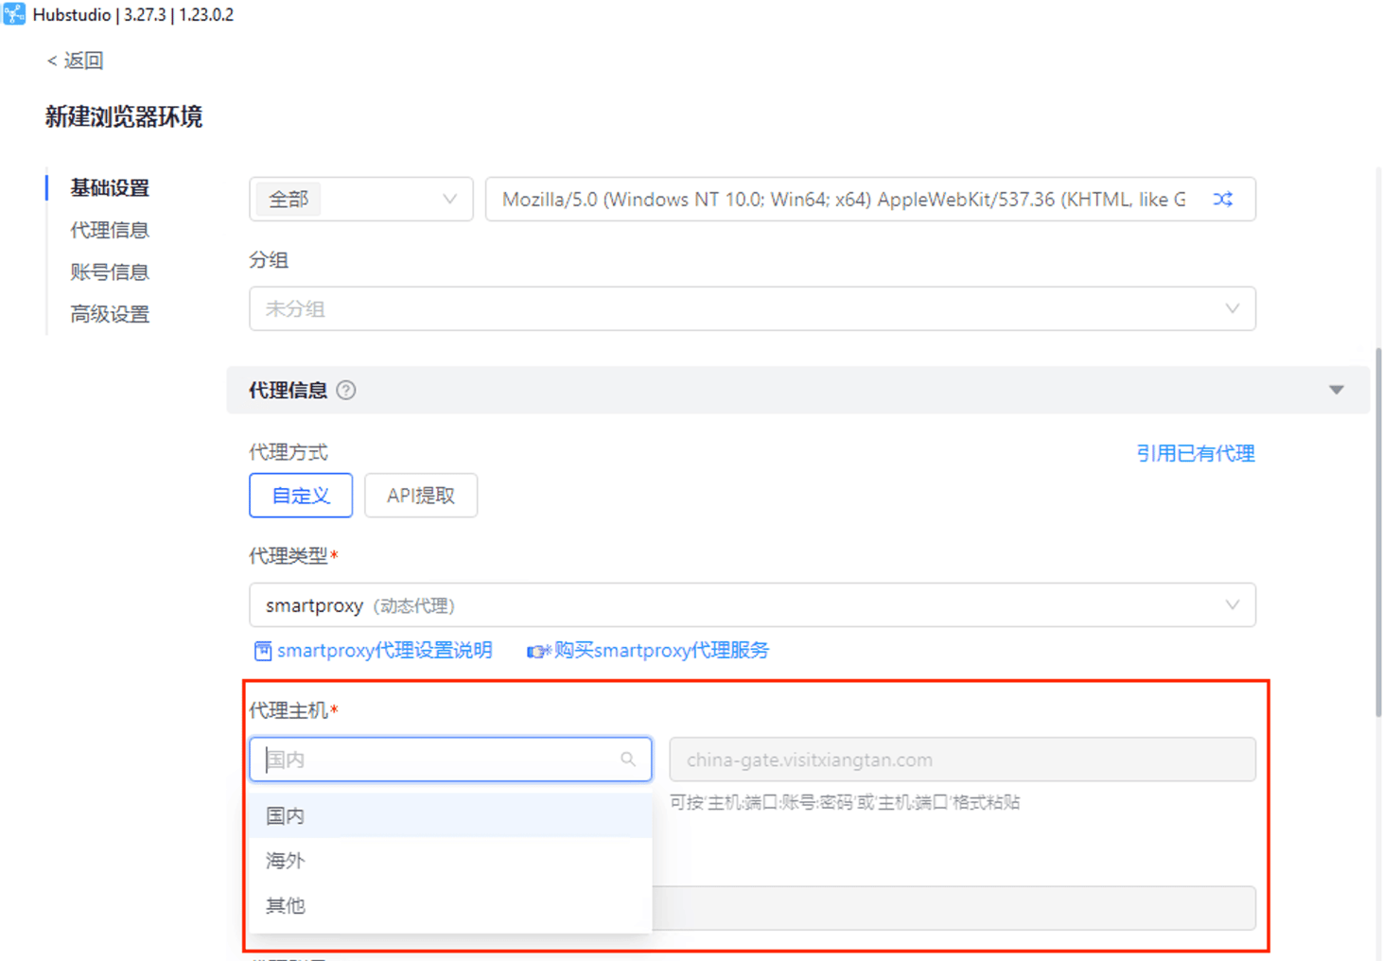1400x961 pixels.
Task: Click the shuffle User-Agent icon
Action: click(1222, 200)
